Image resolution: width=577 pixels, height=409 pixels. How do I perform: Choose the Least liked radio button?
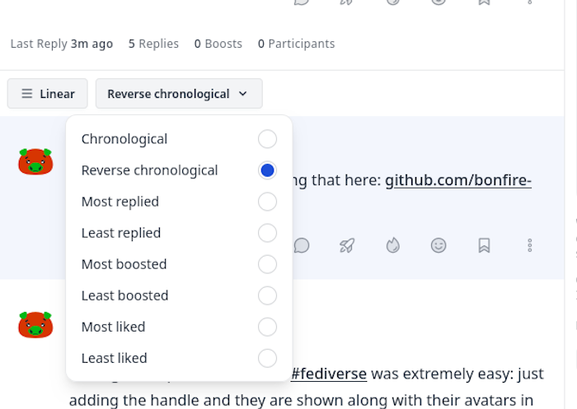coord(267,358)
